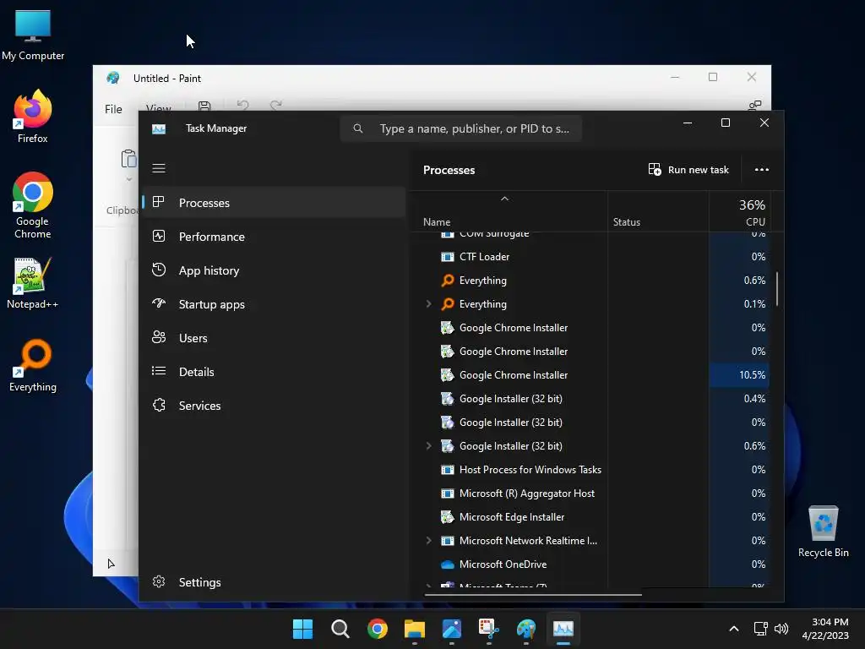Select the Recycle Bin desktop icon
Screen dimensions: 865x649
click(x=823, y=532)
